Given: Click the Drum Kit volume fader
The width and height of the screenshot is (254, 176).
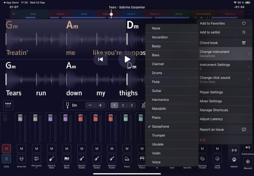Looking at the screenshot, I should tap(20, 118).
